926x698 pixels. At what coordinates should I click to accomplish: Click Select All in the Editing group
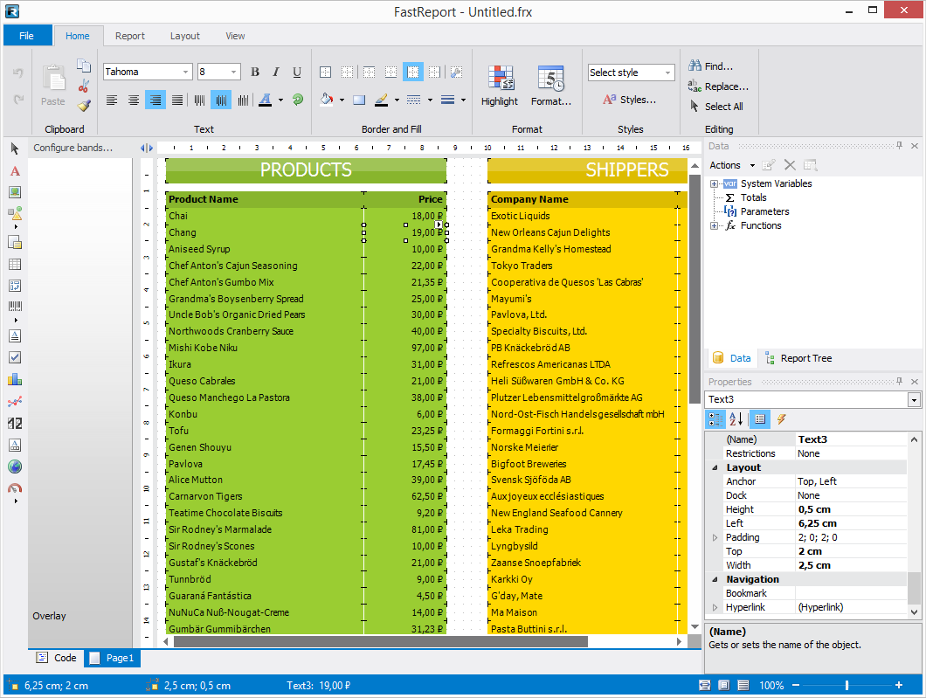pyautogui.click(x=719, y=106)
